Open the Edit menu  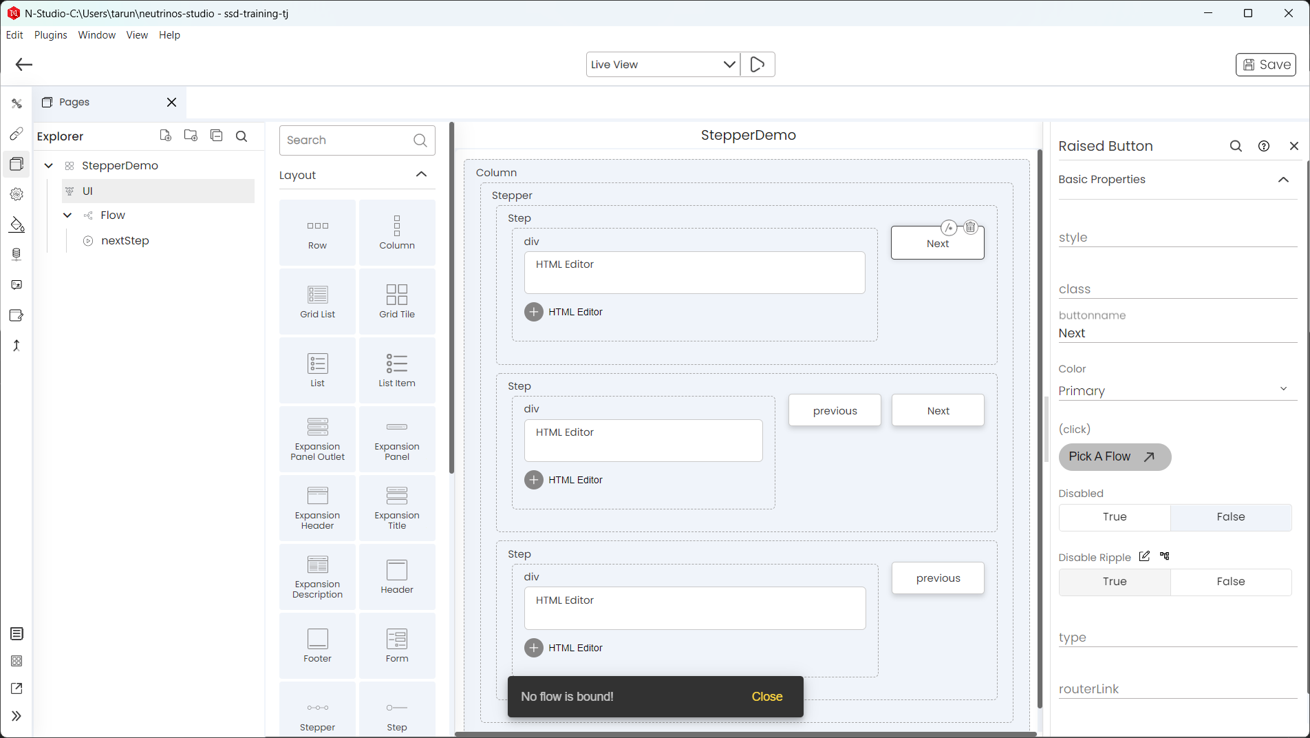[14, 35]
